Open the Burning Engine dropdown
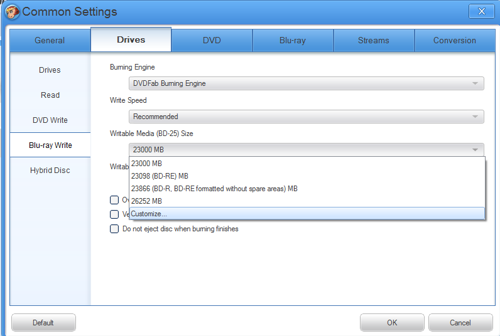 [x=306, y=83]
